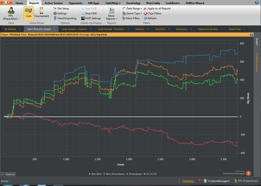Open Sessions by Day tab
The height and width of the screenshot is (186, 261).
pos(208,29)
